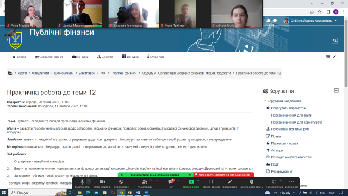Follow Факультети breadcrumb link
Screen dimensions: 348x196
(40, 73)
